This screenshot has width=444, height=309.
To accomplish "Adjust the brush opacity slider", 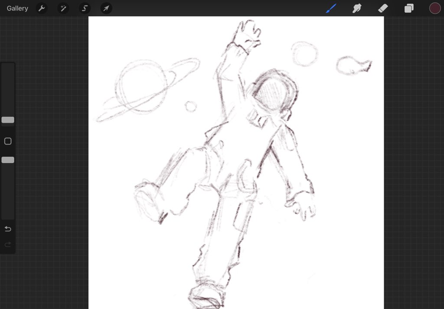I will [x=8, y=160].
